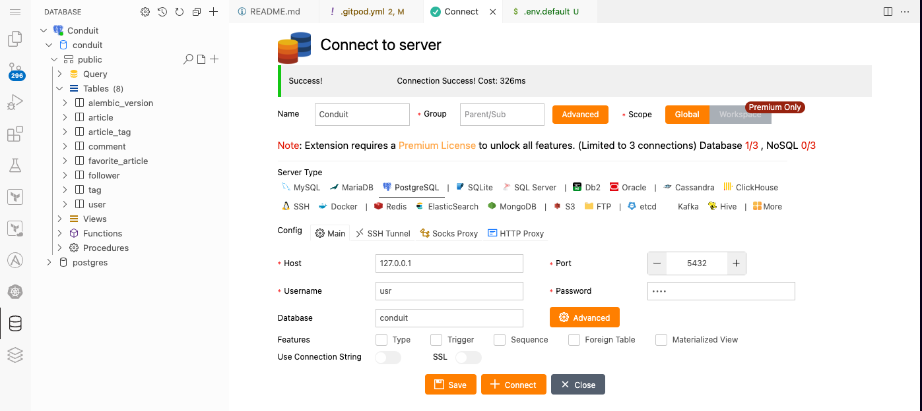Open the .gitpod.yml editor tab

pyautogui.click(x=366, y=12)
